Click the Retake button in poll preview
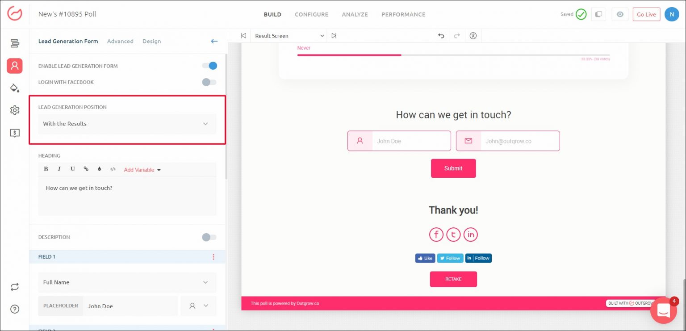The height and width of the screenshot is (331, 686). click(453, 279)
